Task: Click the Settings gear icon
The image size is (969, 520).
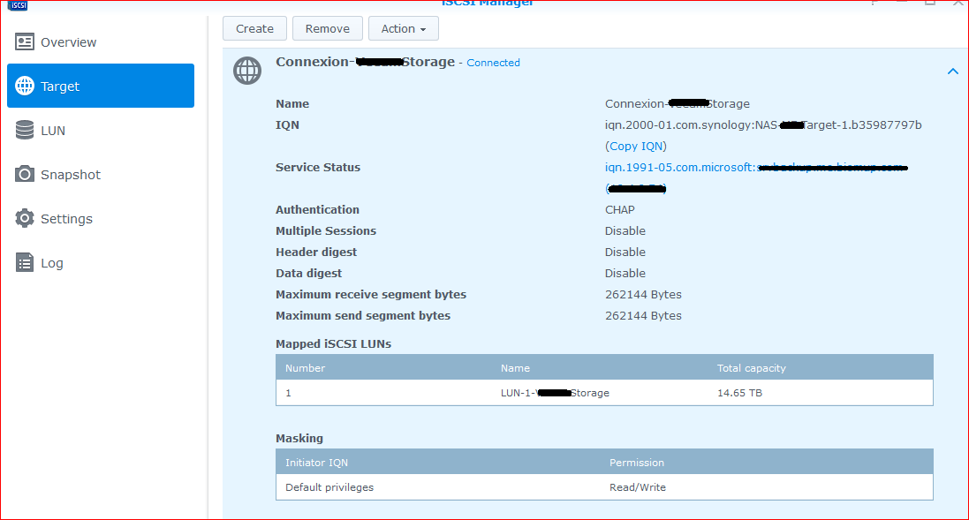Action: [25, 219]
